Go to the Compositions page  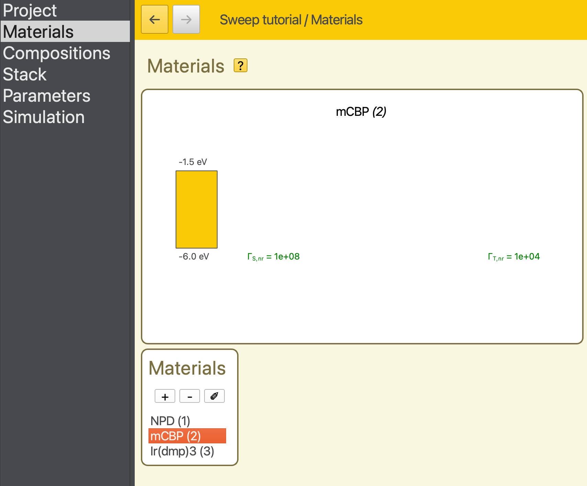pos(57,53)
